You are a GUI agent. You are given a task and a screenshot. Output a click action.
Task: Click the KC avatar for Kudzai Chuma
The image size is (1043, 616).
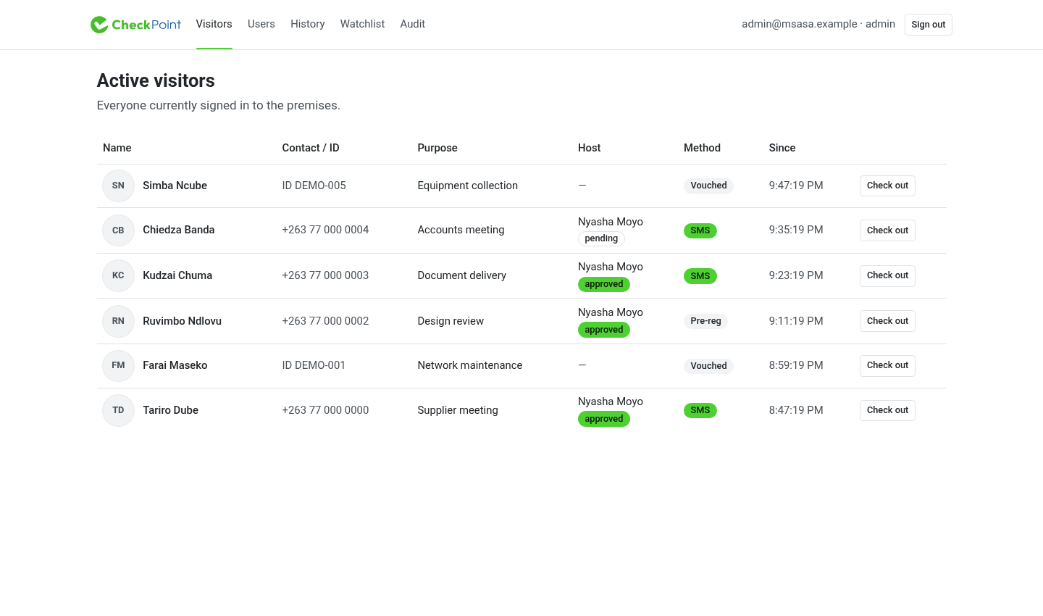click(x=118, y=275)
